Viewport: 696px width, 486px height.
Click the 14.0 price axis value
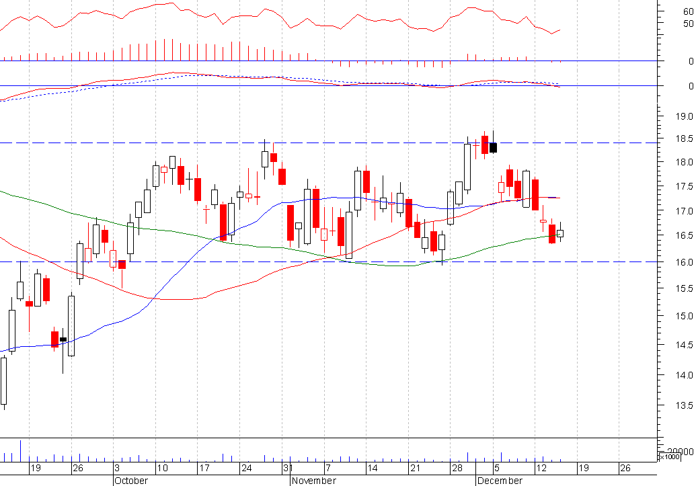point(684,376)
